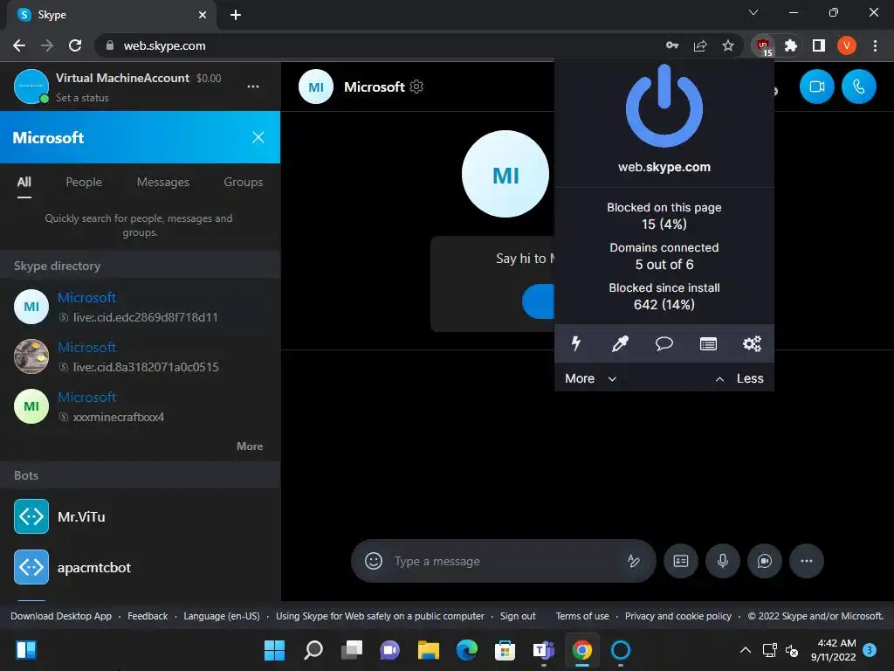
Task: Open uBlock dashboard gears icon
Action: tap(752, 343)
